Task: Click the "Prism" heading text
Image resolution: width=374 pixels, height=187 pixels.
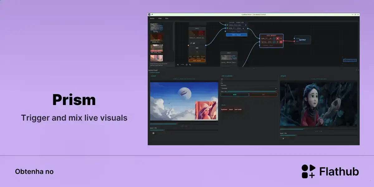Action: tap(74, 100)
